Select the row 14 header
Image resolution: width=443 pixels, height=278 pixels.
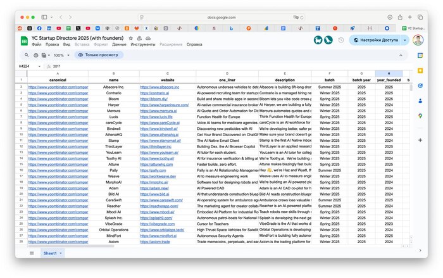21,158
